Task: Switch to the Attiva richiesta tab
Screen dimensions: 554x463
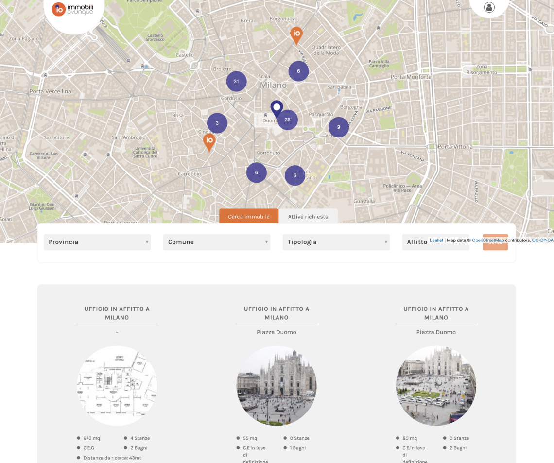Action: tap(308, 216)
